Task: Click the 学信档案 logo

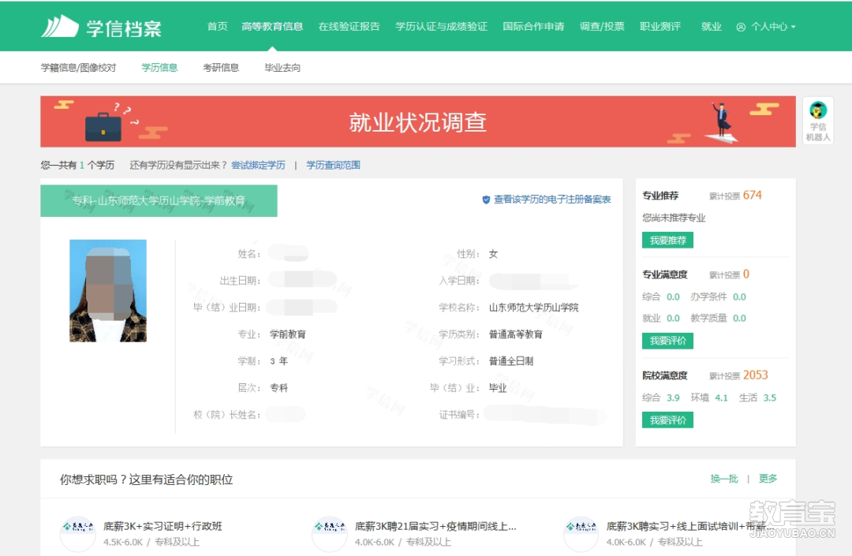Action: 101,27
